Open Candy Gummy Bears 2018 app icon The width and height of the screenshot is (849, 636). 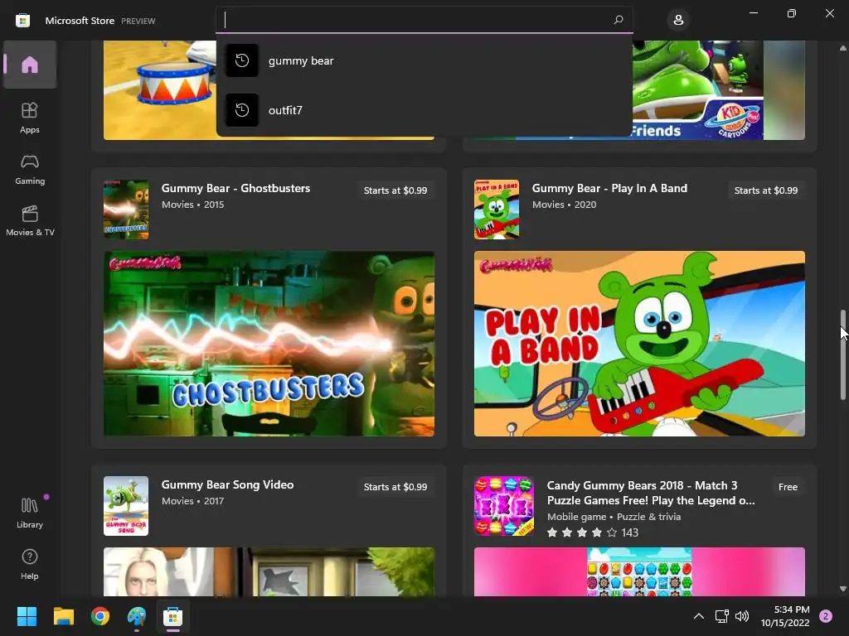coord(504,506)
